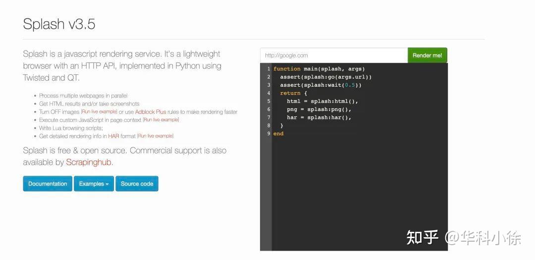Click the Splash v3.5 page heading

tap(59, 24)
